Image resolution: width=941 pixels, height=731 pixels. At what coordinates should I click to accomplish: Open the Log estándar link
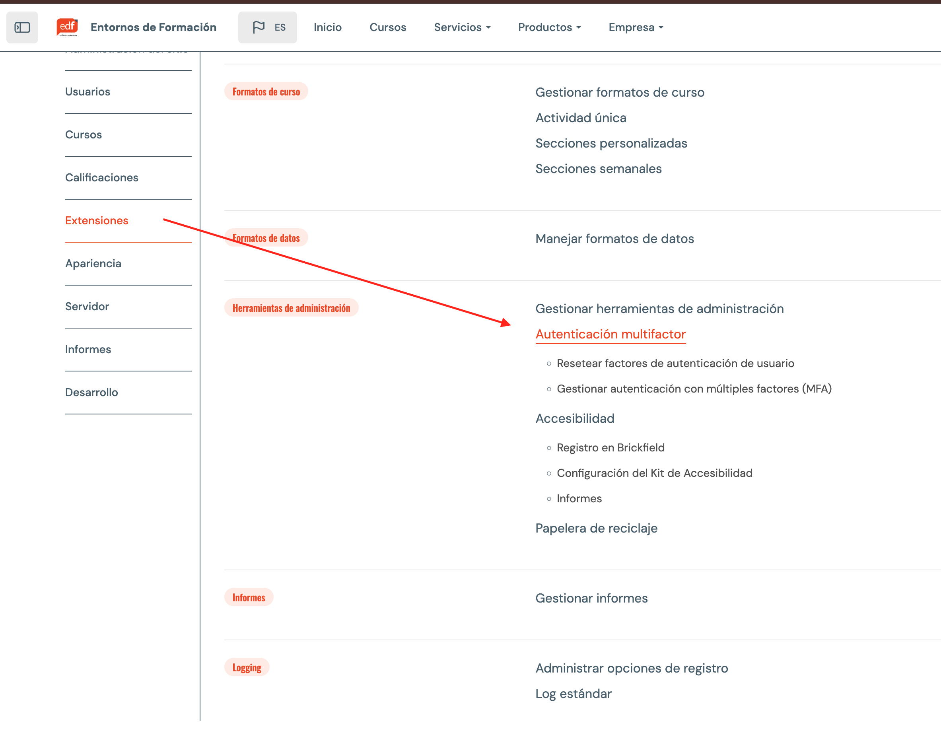tap(573, 694)
